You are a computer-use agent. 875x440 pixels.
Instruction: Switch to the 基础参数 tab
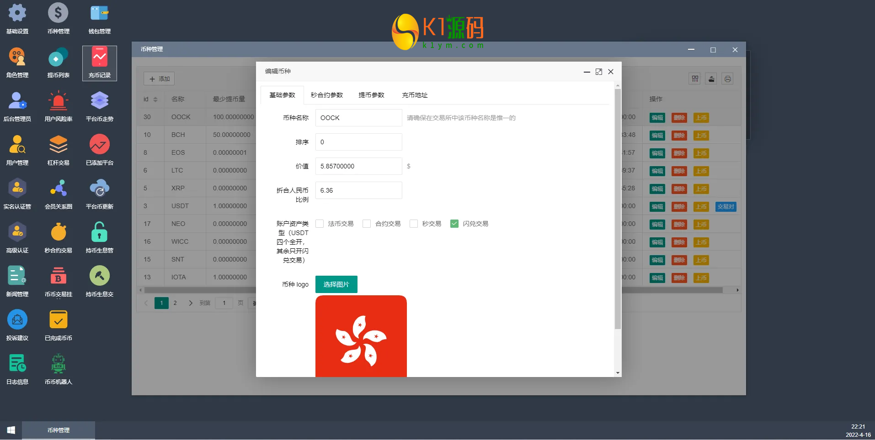[x=282, y=95]
